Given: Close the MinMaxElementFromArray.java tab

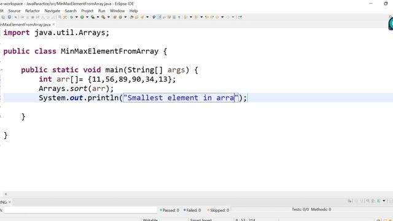Looking at the screenshot, I should coord(53,25).
